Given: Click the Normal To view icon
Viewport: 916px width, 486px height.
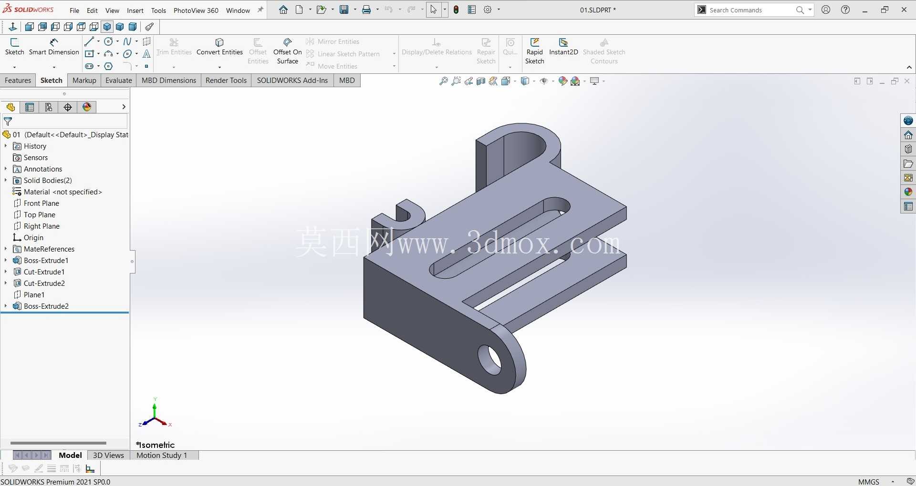Looking at the screenshot, I should pos(13,27).
